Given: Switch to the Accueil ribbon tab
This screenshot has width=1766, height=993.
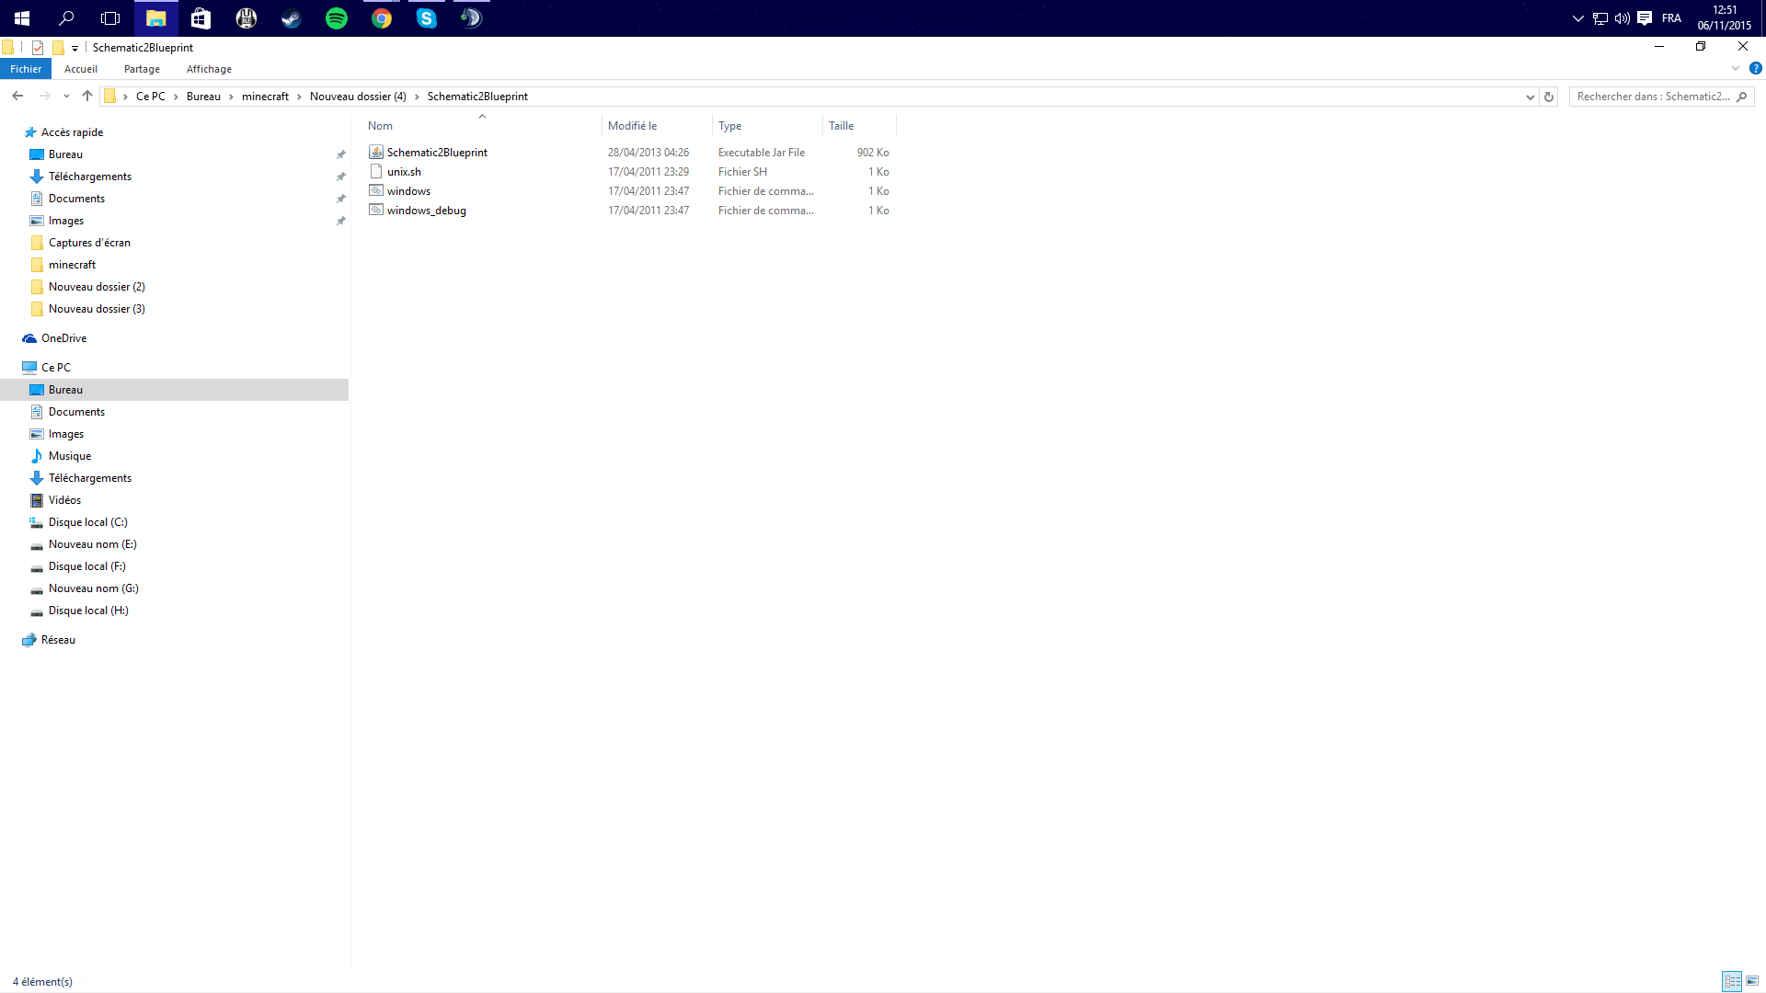Looking at the screenshot, I should click(x=81, y=69).
